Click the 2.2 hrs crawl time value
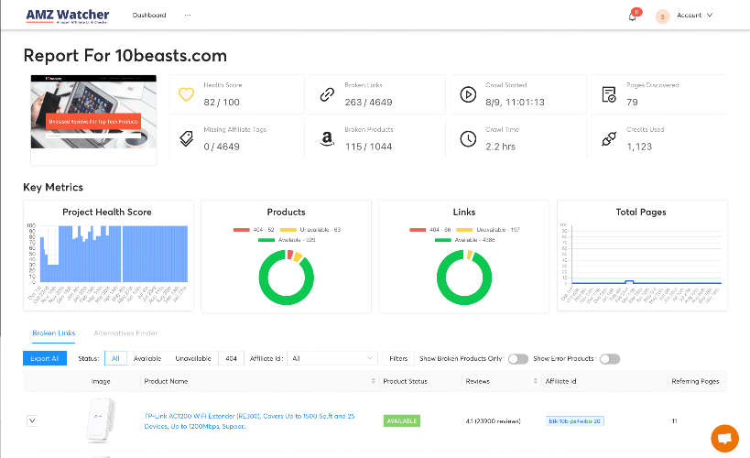 500,147
